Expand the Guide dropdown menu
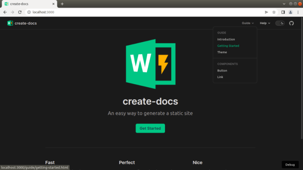Image resolution: width=303 pixels, height=170 pixels. coord(248,23)
